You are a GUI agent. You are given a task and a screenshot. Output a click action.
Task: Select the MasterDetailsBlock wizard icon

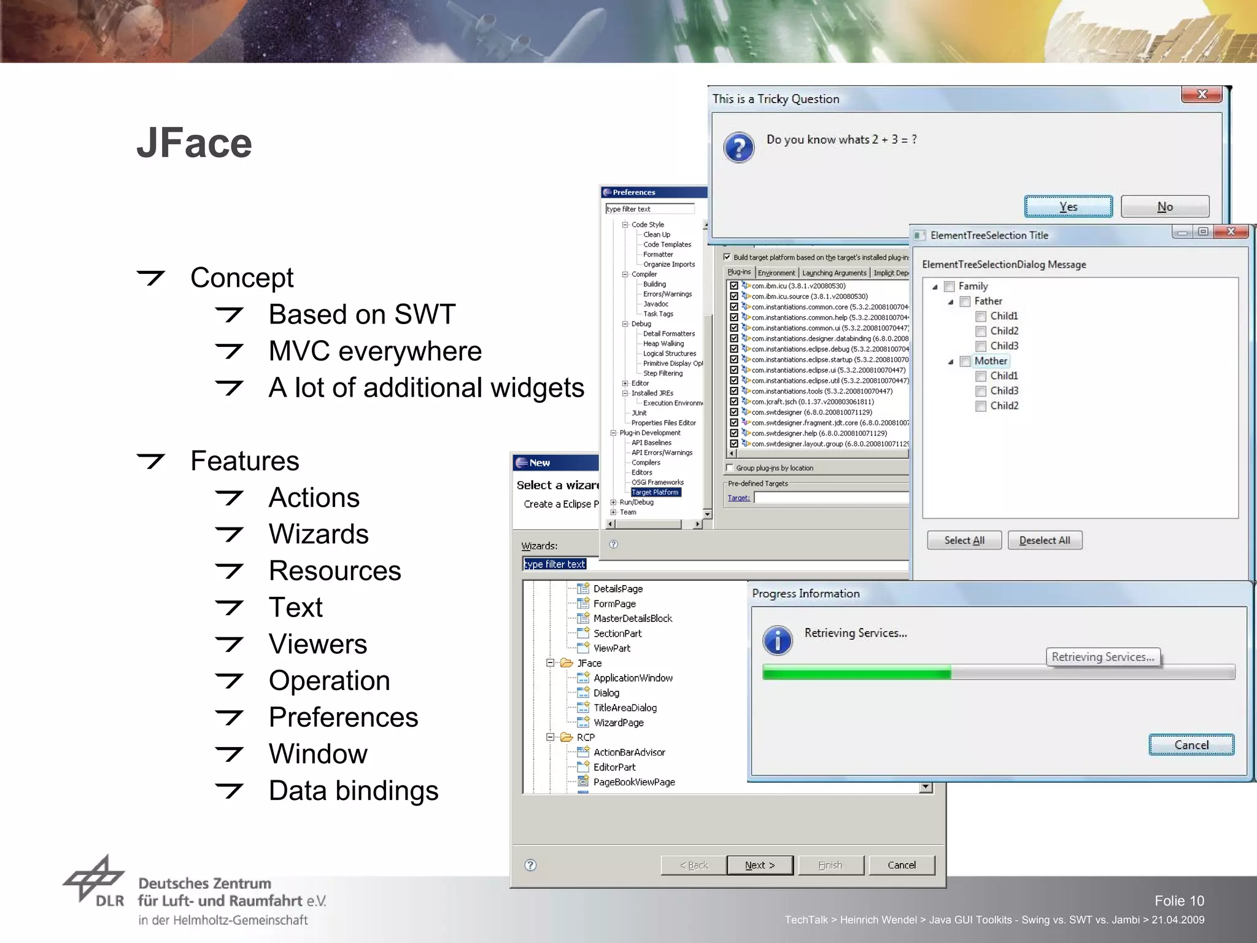coord(583,618)
